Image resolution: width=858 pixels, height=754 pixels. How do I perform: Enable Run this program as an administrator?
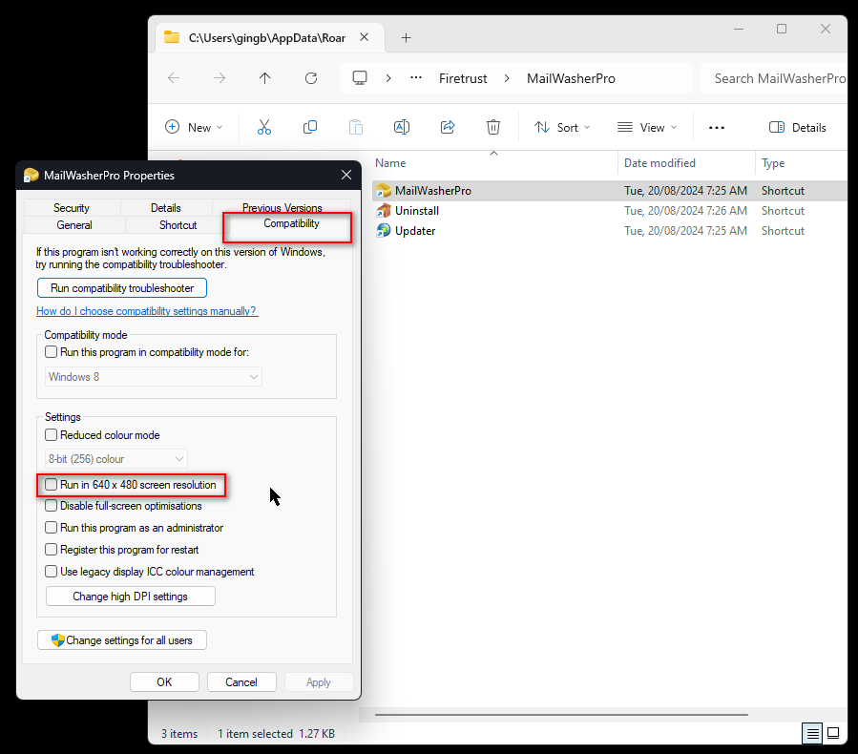51,528
